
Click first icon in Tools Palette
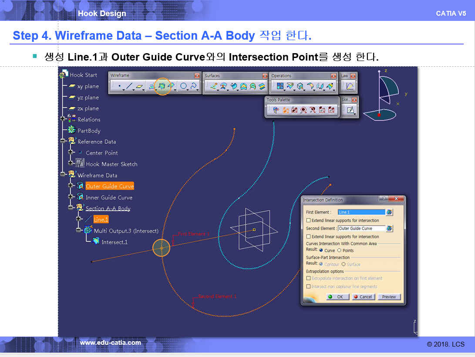[276, 110]
